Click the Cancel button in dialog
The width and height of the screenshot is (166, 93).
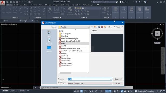tap(118, 83)
